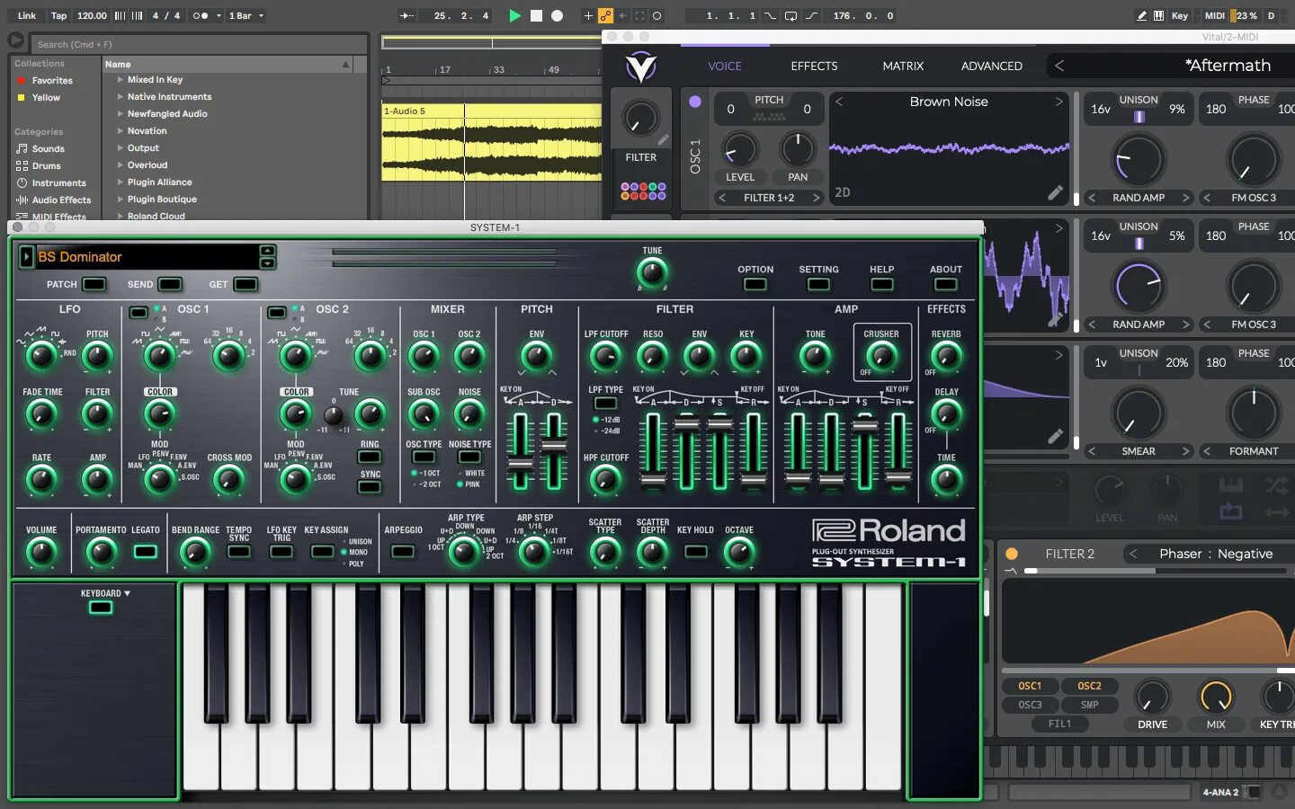Click the CROSS MOD knob
The height and width of the screenshot is (809, 1295).
coord(228,480)
